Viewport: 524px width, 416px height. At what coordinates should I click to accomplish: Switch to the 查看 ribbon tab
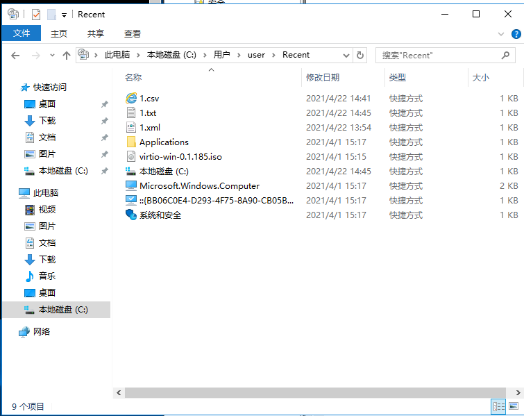(133, 33)
